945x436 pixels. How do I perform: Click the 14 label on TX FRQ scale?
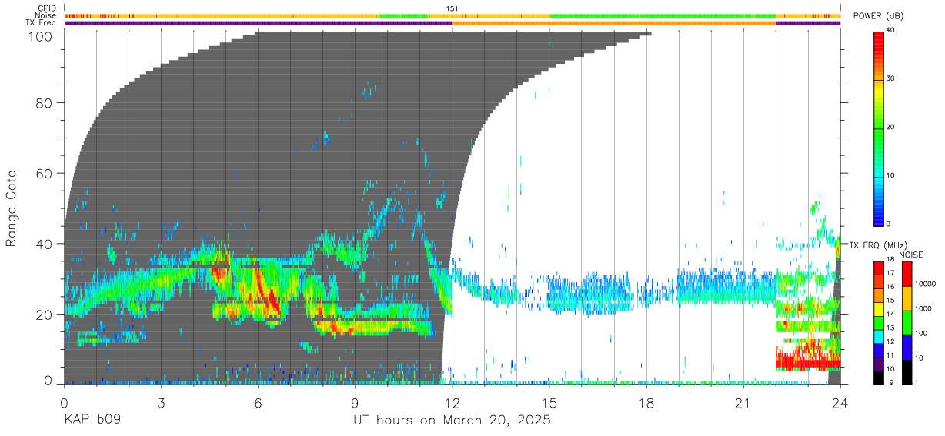[x=889, y=315]
